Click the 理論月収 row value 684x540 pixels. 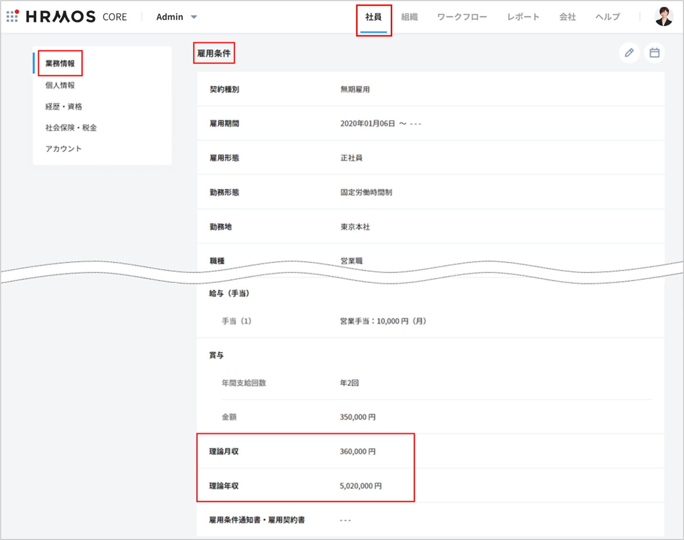[357, 452]
